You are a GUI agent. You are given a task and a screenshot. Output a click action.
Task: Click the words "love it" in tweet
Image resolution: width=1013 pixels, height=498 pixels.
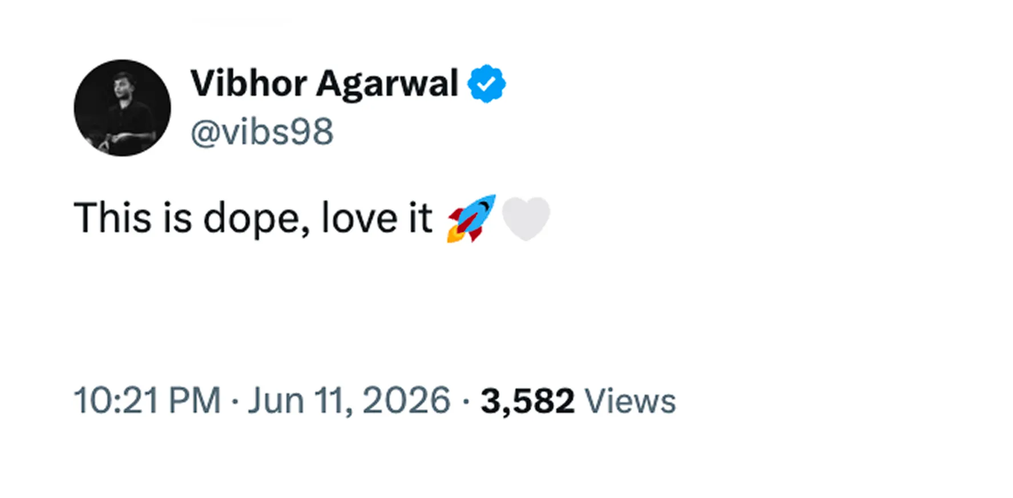(377, 218)
